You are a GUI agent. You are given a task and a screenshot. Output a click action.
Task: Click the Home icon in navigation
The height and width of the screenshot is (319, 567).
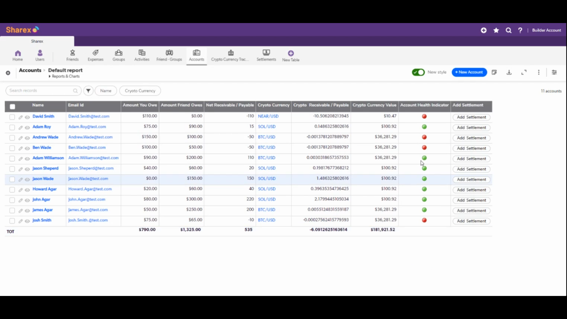18,53
